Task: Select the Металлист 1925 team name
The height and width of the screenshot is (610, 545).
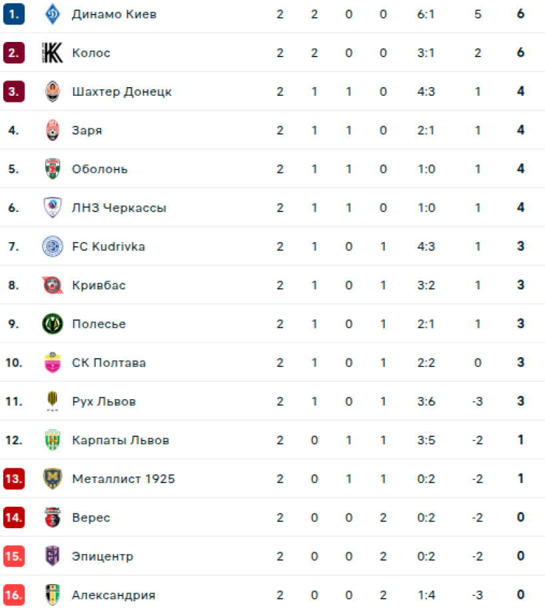Action: [x=124, y=479]
